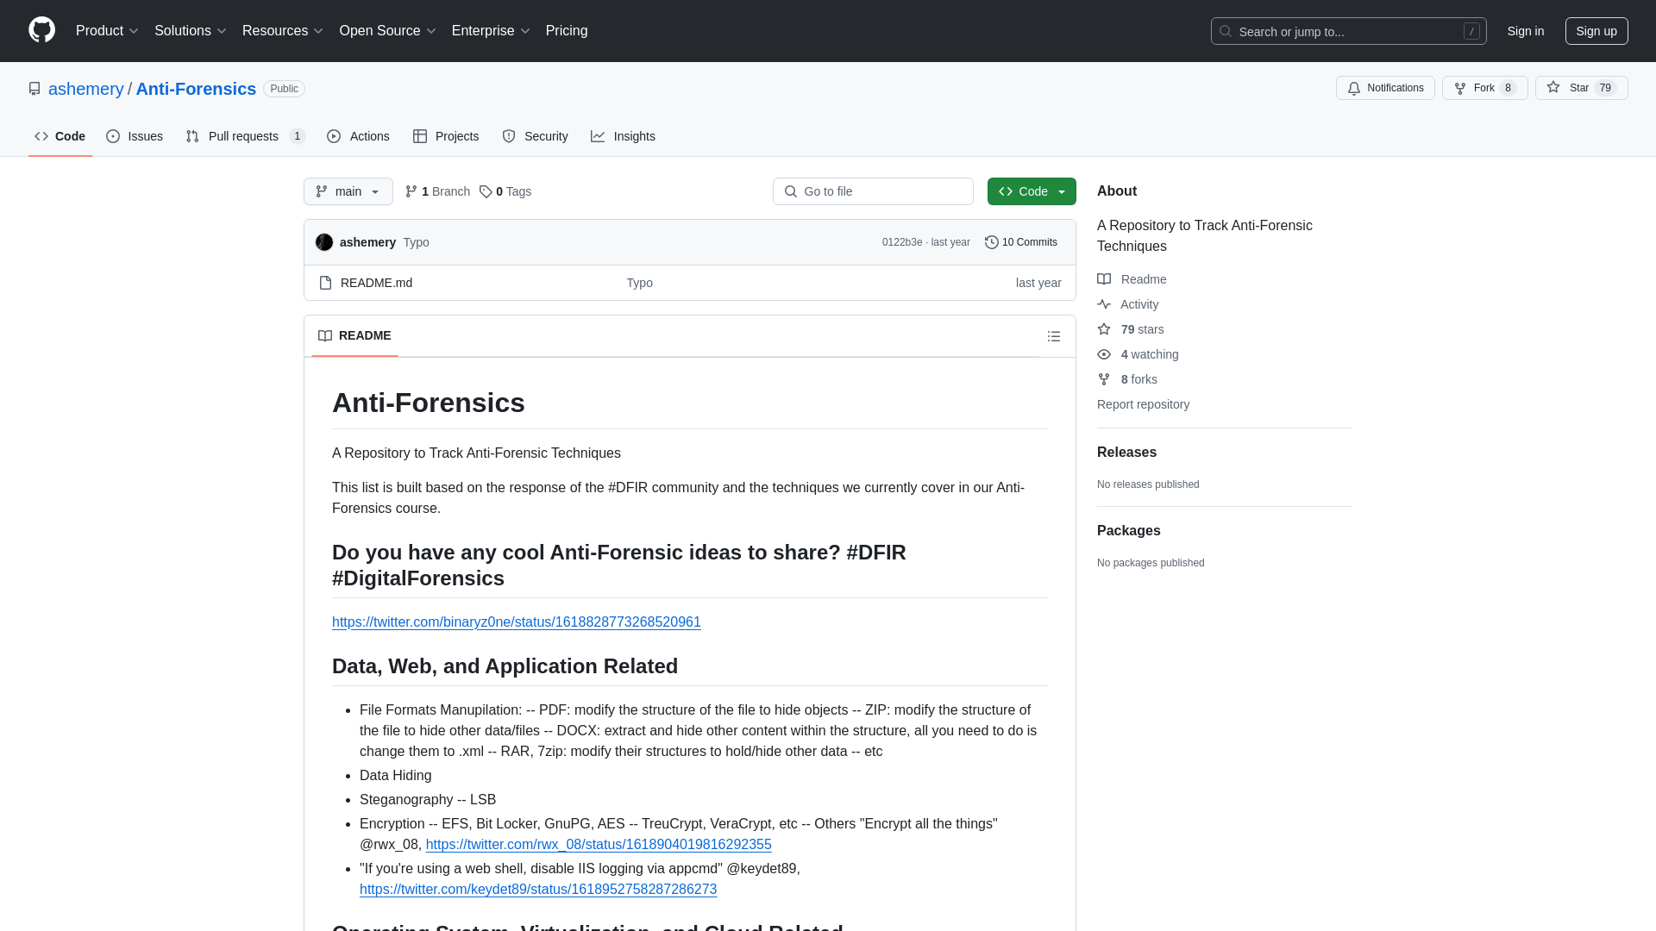Click the branch icon for 1 Branch
Viewport: 1656px width, 931px height.
tap(411, 191)
